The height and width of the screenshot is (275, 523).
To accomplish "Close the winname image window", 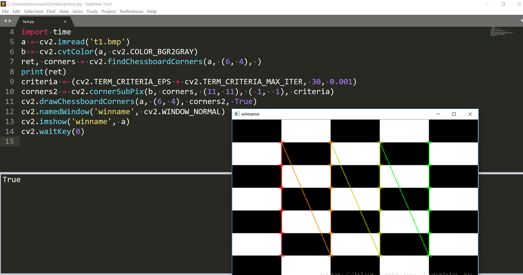I will (470, 114).
